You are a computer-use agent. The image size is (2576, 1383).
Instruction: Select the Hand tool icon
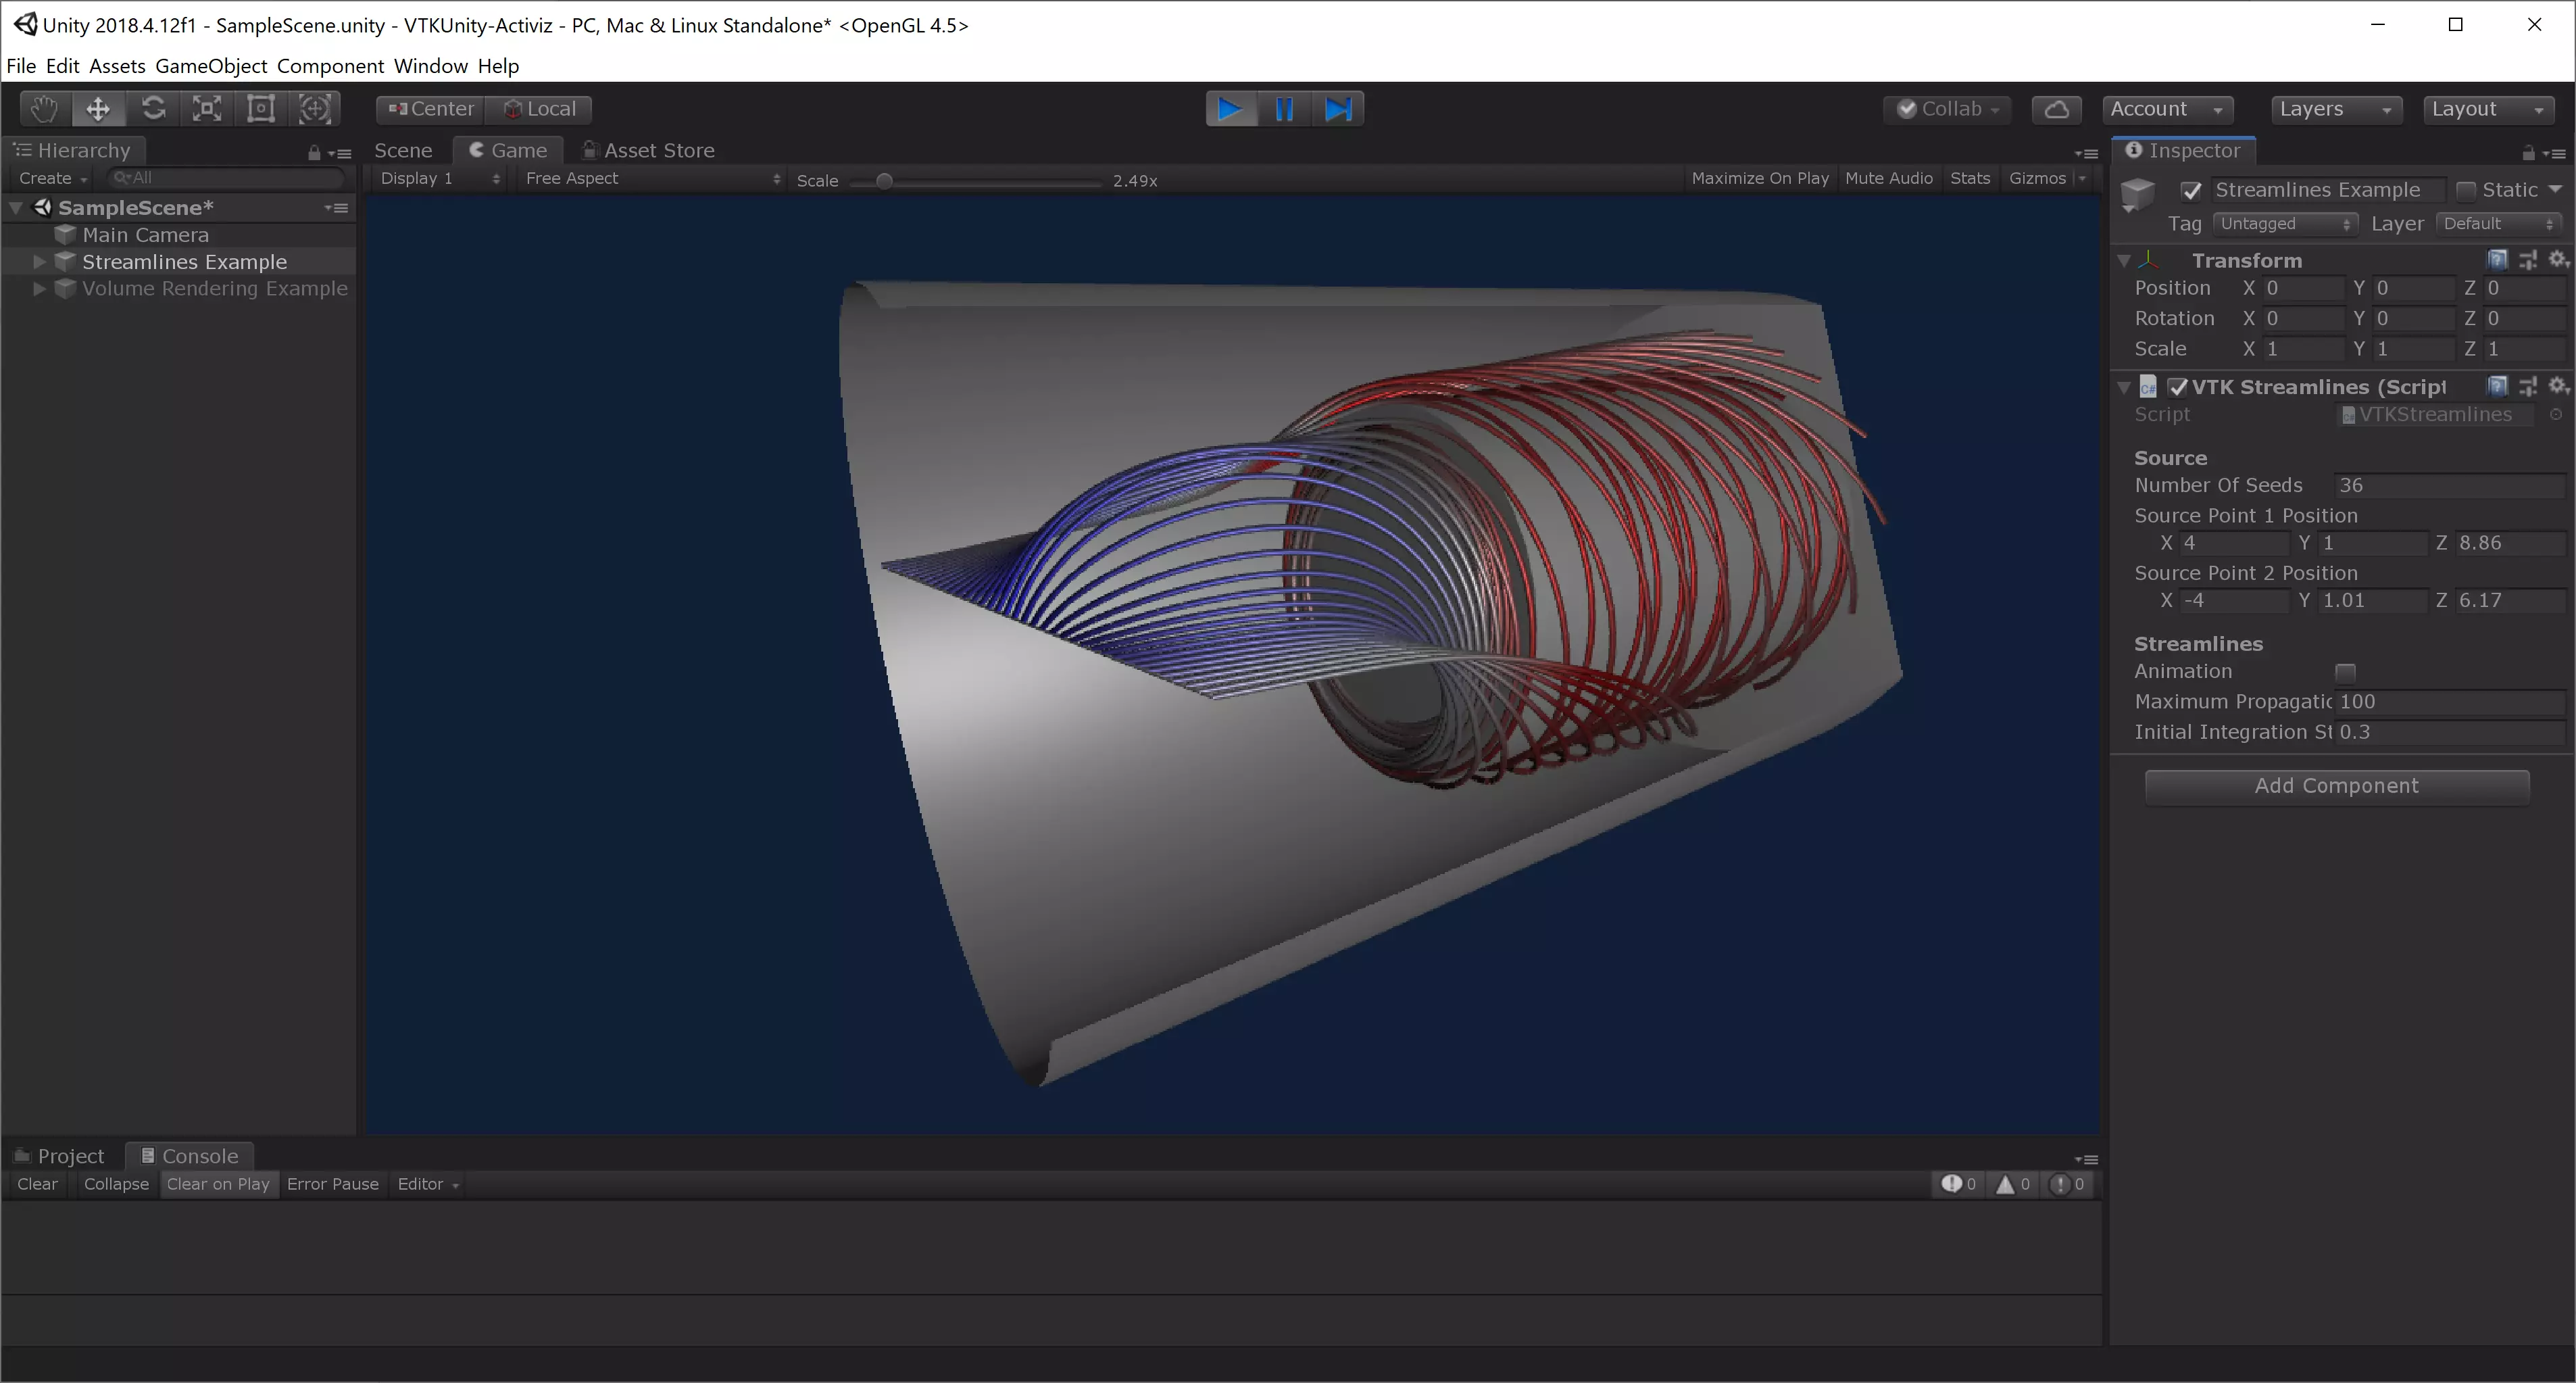coord(44,109)
